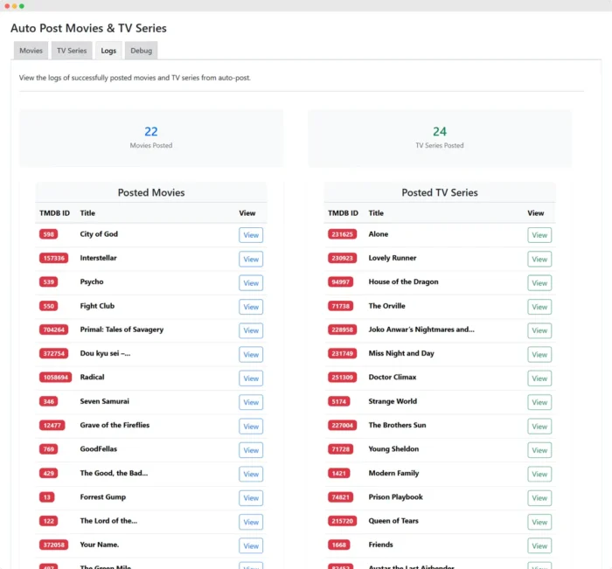This screenshot has height=569, width=612.
Task: Click View for Queen of Tears
Action: coord(539,522)
